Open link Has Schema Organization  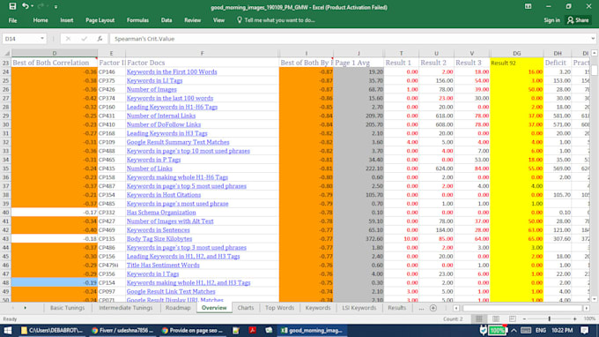pos(161,213)
